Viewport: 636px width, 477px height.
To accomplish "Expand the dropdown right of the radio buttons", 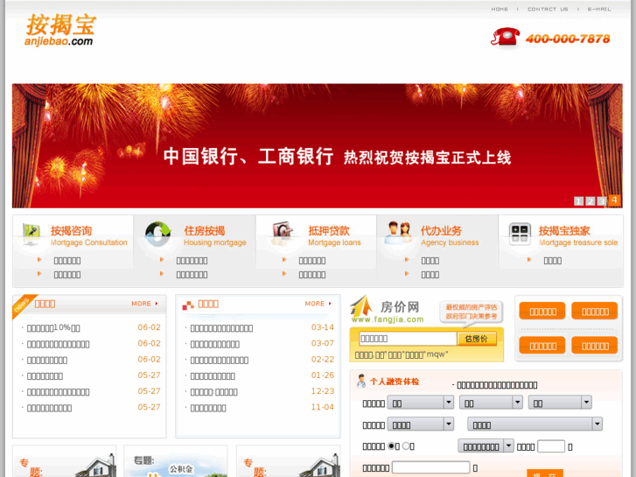I will pyautogui.click(x=486, y=446).
